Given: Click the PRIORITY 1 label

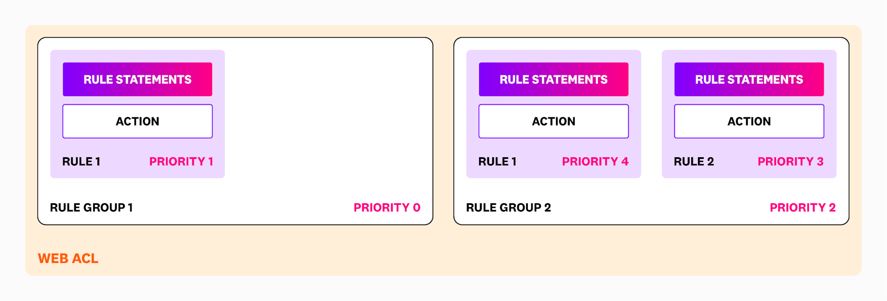Looking at the screenshot, I should [181, 161].
